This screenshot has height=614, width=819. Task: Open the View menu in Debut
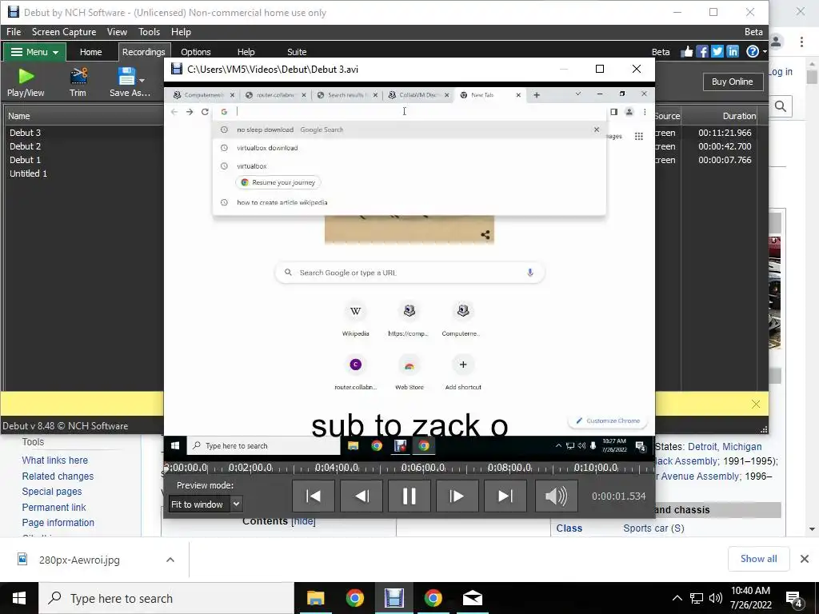click(117, 32)
